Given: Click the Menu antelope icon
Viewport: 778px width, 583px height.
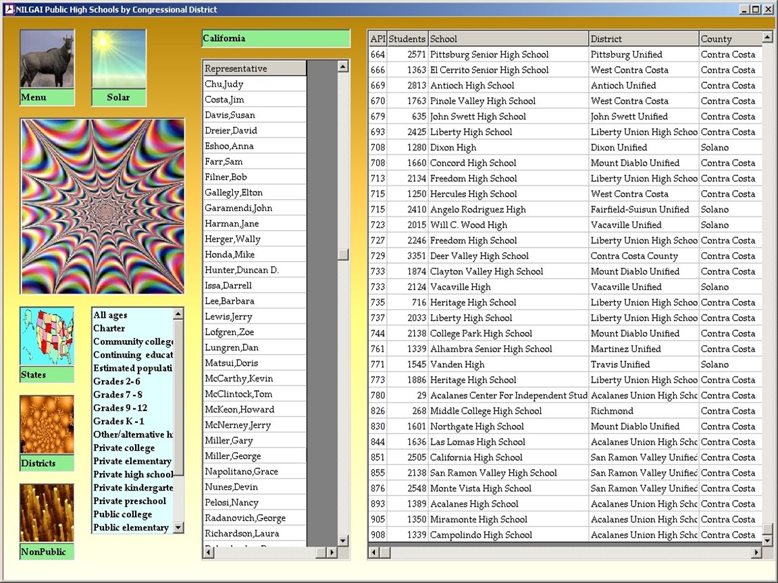Looking at the screenshot, I should [47, 59].
